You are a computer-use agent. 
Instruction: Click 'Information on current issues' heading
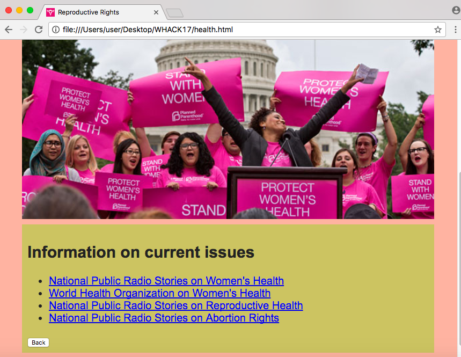141,252
